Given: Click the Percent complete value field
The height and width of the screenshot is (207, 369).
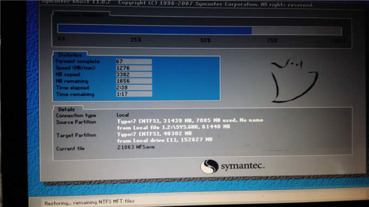Looking at the screenshot, I should point(133,62).
